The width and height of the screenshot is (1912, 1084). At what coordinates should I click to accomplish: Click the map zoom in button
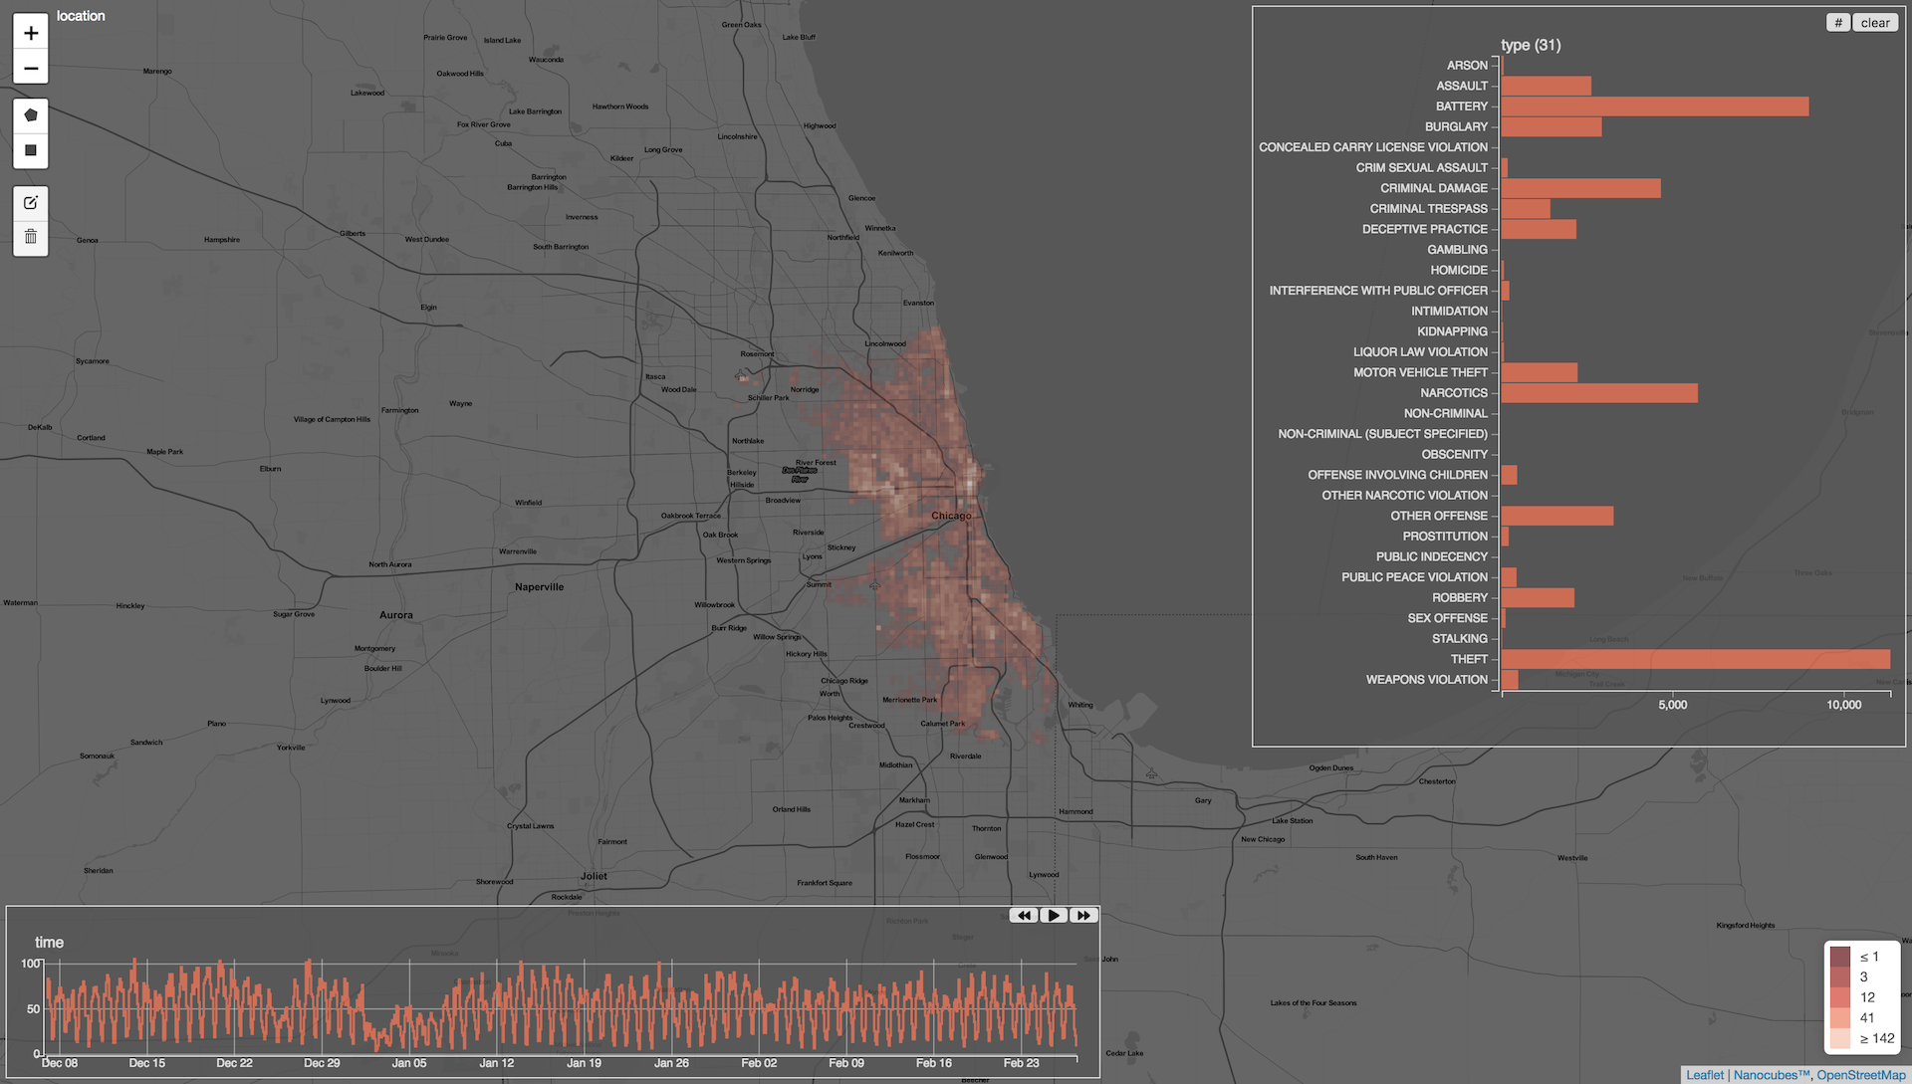click(x=31, y=33)
